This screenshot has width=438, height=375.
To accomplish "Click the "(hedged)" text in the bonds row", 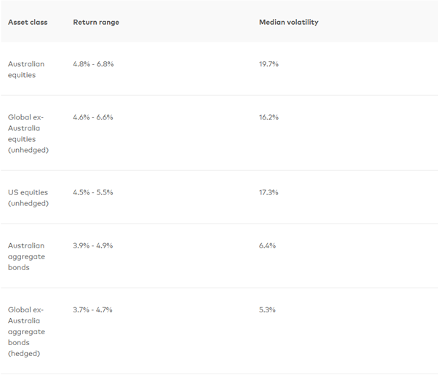I will [25, 353].
